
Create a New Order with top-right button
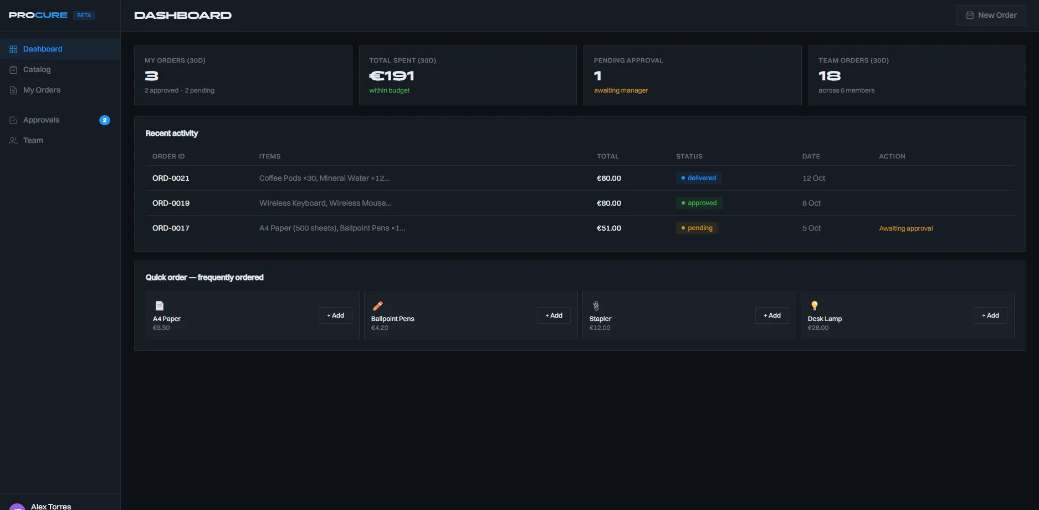[x=991, y=16]
